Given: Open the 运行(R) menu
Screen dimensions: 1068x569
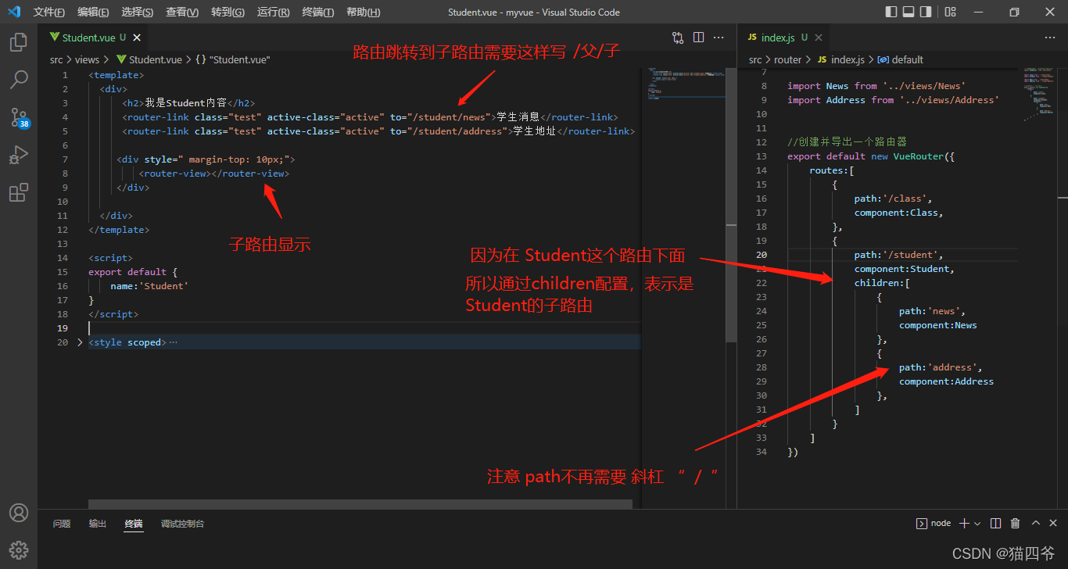Looking at the screenshot, I should pos(273,13).
